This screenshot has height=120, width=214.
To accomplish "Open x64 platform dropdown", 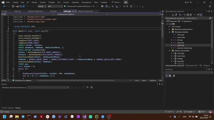I will (55, 6).
